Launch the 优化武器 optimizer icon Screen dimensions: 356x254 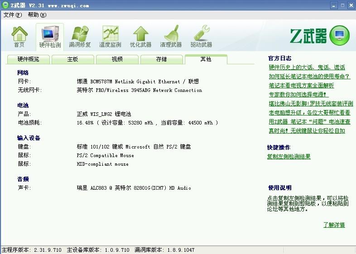140,37
